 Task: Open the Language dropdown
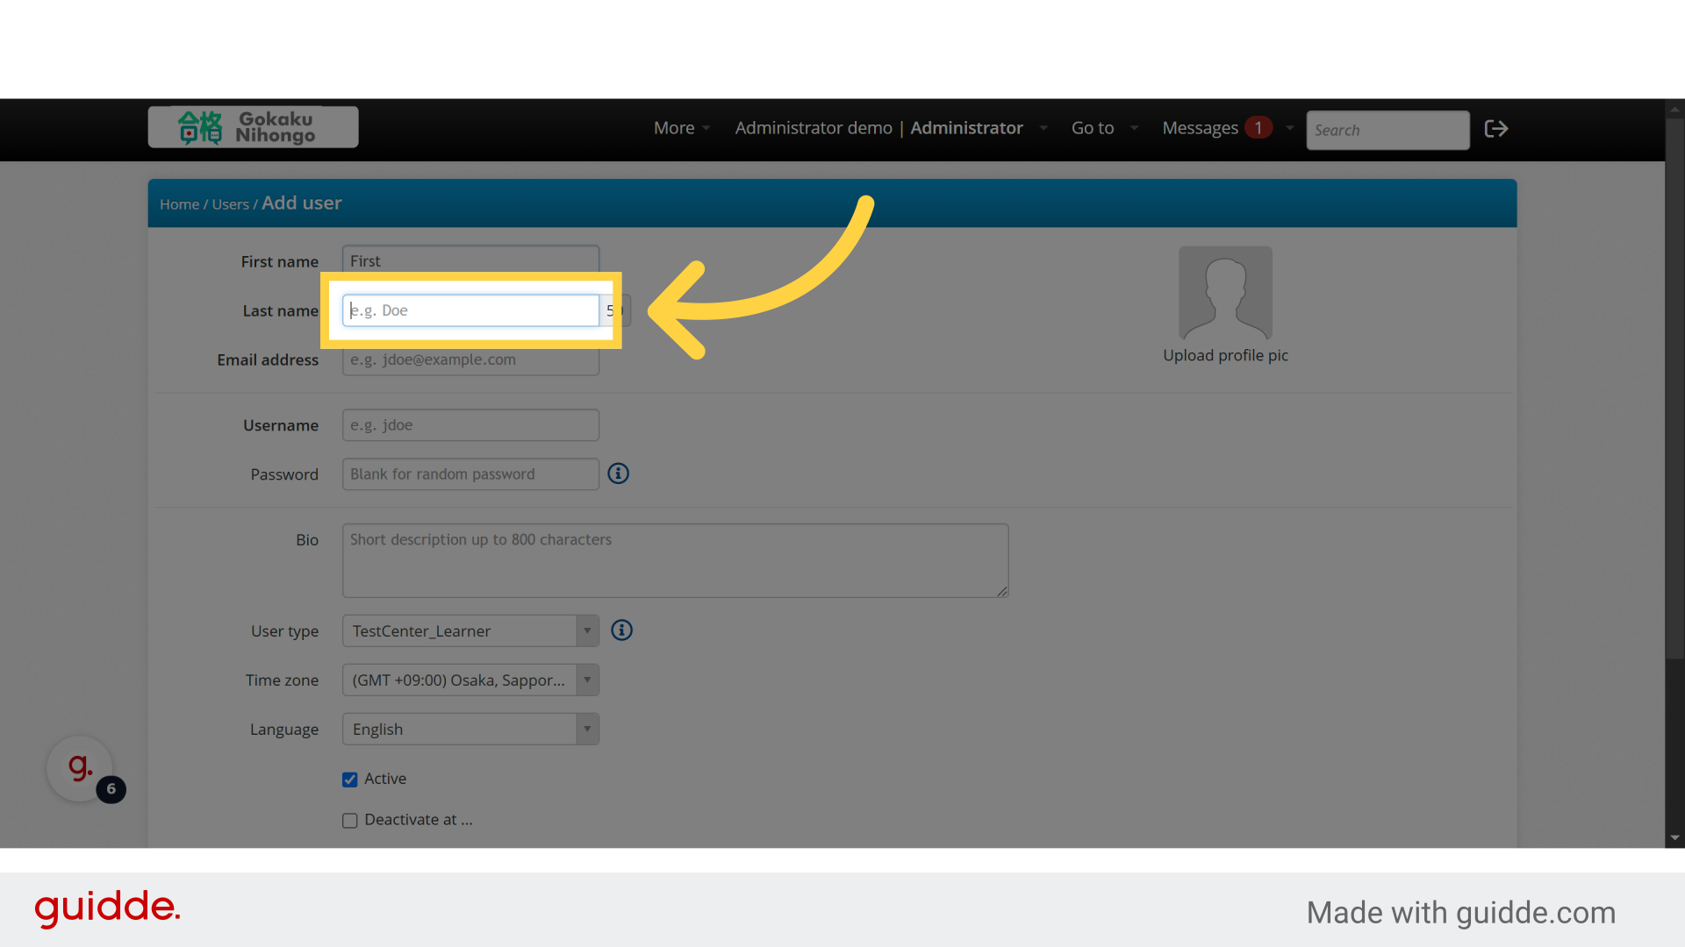pos(470,730)
